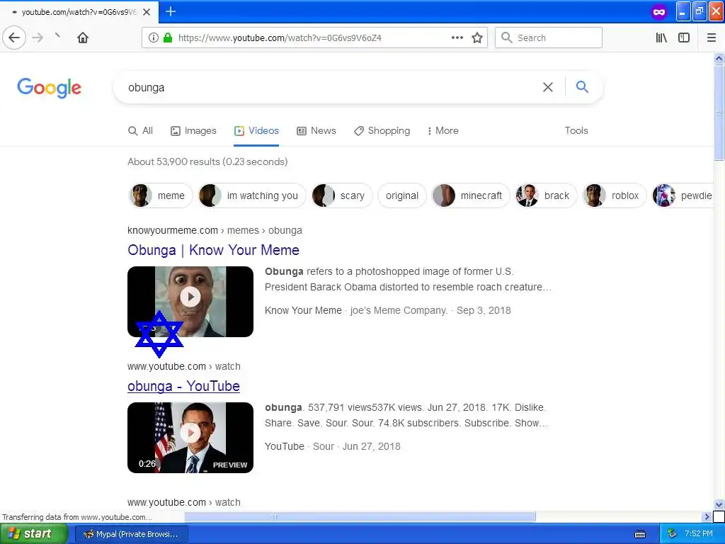Viewport: 725px width, 544px height.
Task: Click the knowyourmeme.com breadcrumb URL
Action: (x=215, y=230)
